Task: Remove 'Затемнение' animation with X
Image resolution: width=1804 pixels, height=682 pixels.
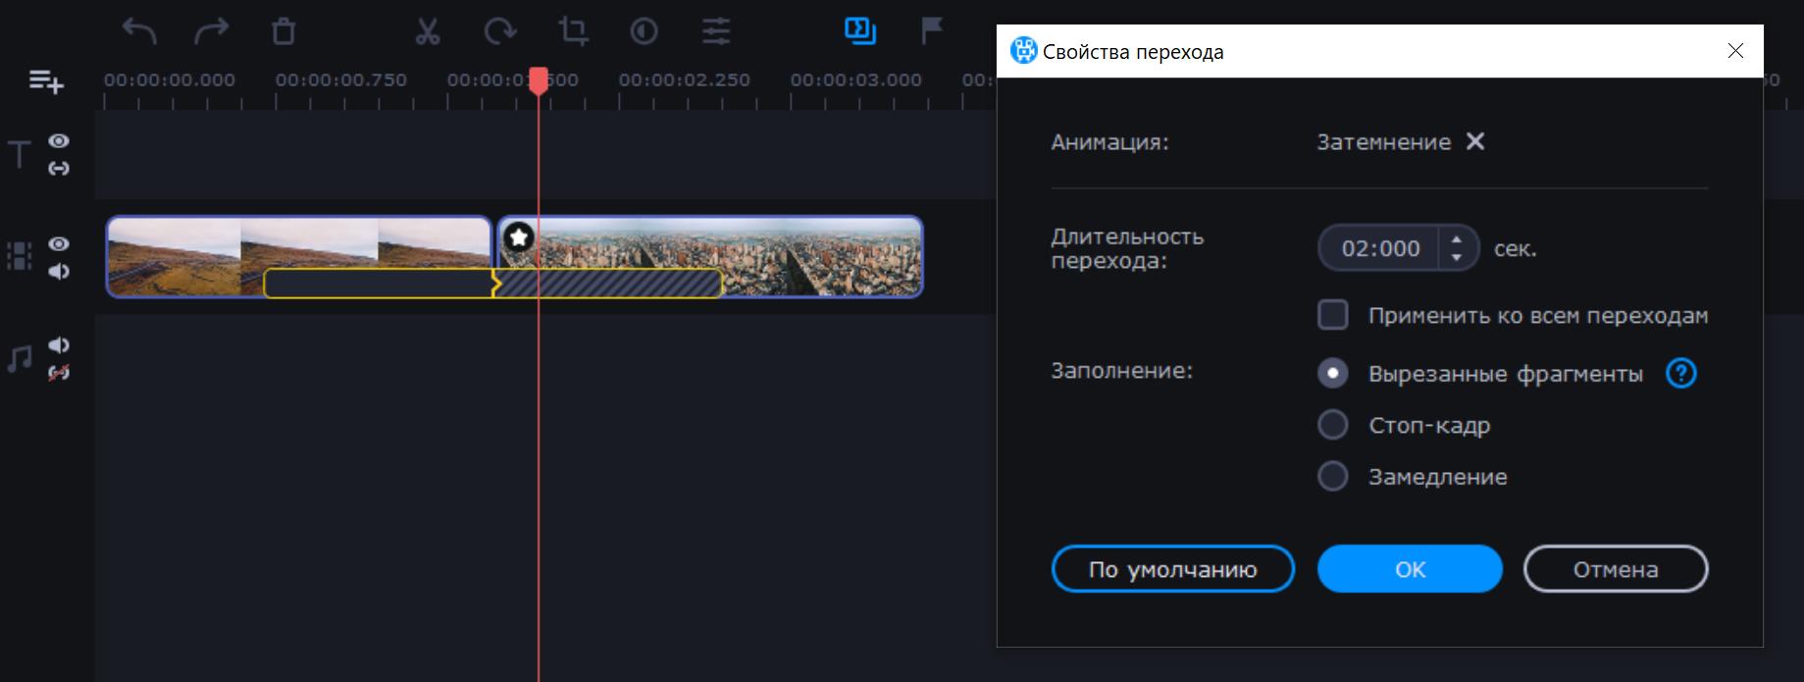Action: [1474, 141]
